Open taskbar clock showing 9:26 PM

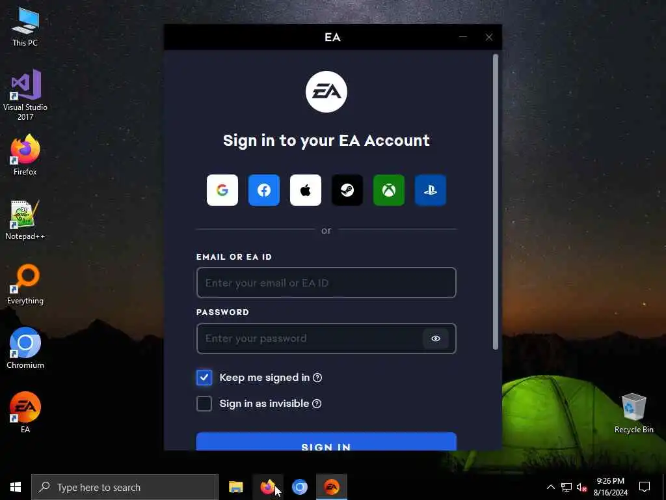[x=610, y=487]
